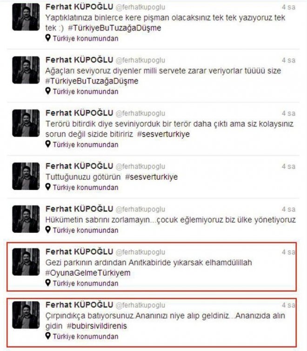Image resolution: width=307 pixels, height=351 pixels.
Task: Click location pin under Gezi parkının tweet
Action: 48,283
